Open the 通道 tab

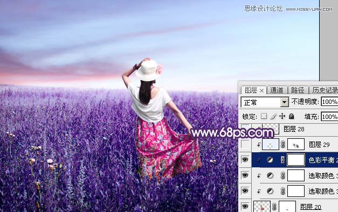click(277, 90)
